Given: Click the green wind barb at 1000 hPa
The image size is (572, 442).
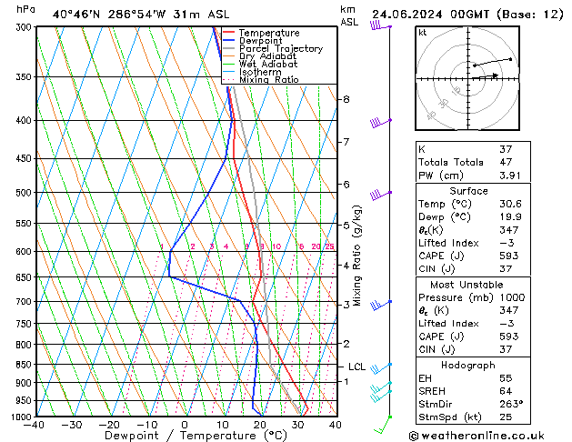Looking at the screenshot, I should (383, 425).
